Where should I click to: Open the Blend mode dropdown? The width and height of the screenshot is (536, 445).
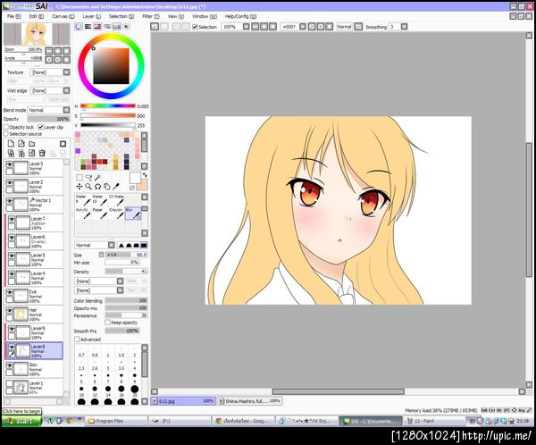(67, 110)
